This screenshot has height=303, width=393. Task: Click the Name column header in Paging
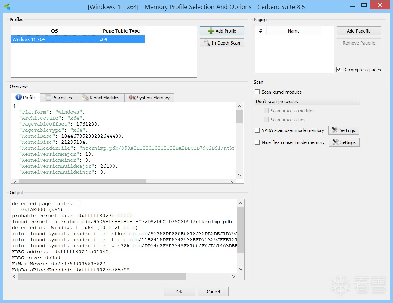coord(294,31)
